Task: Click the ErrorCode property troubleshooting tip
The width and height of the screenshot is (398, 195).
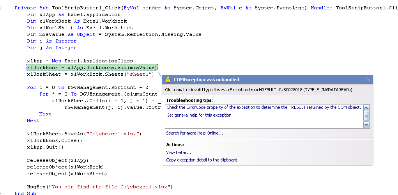Action: pos(264,107)
